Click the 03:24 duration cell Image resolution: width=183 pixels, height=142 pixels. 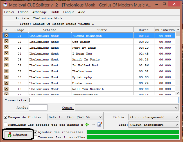[144, 83]
